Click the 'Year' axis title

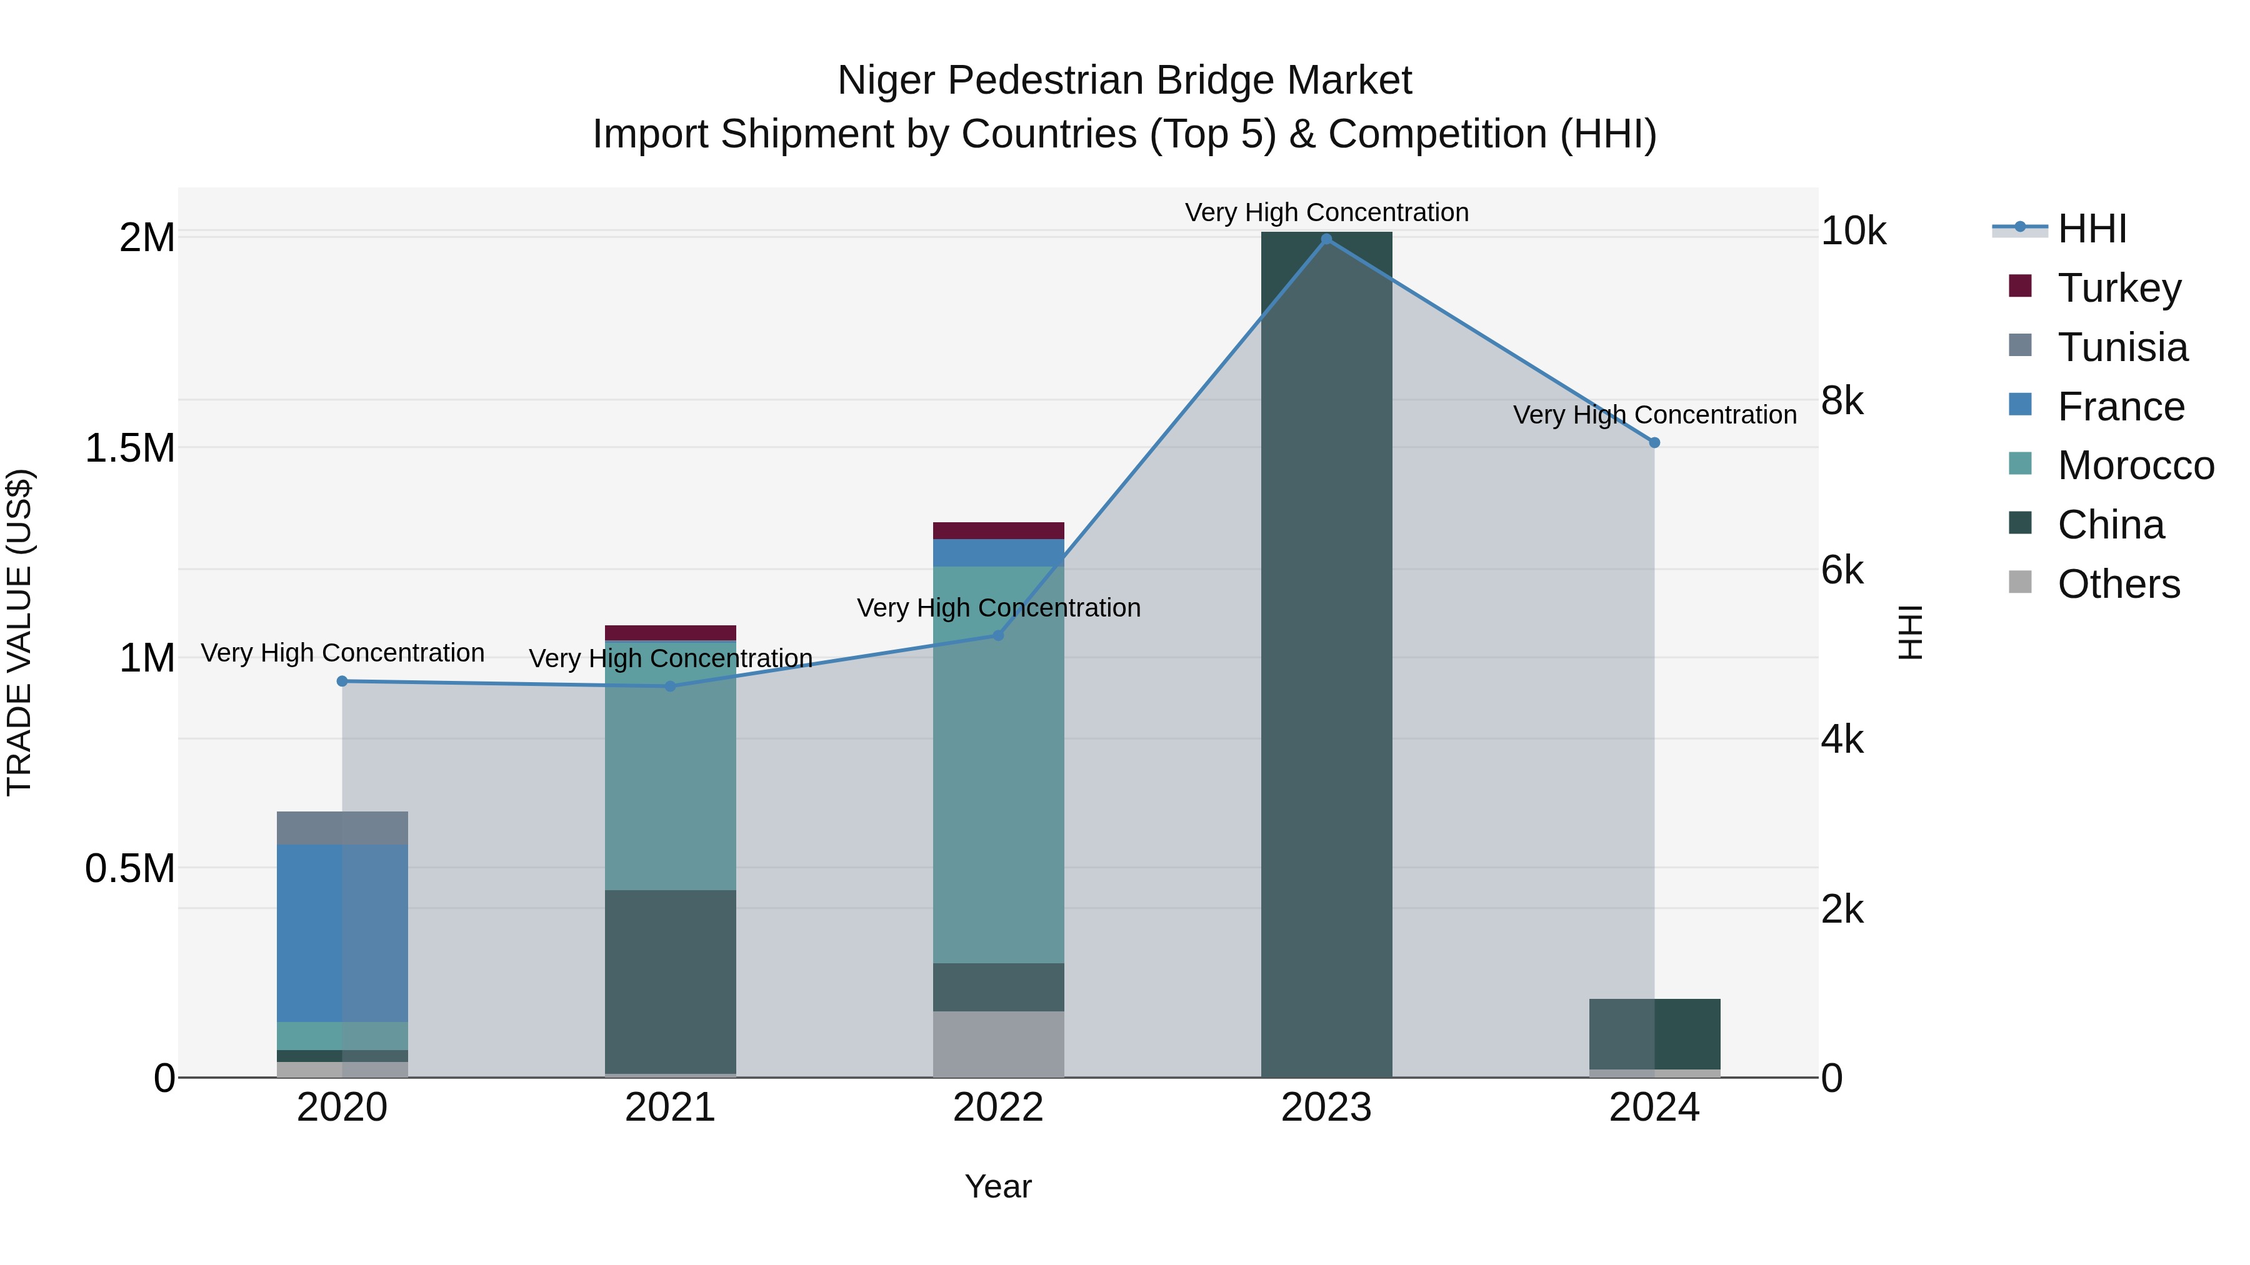point(998,1188)
